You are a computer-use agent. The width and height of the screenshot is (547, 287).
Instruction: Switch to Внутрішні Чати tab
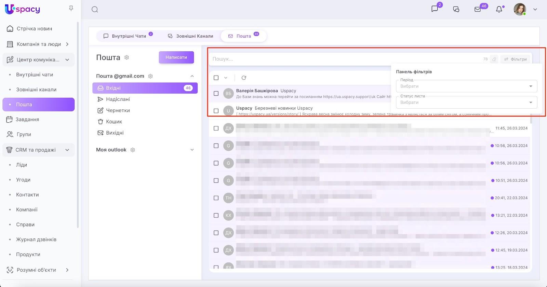click(125, 36)
